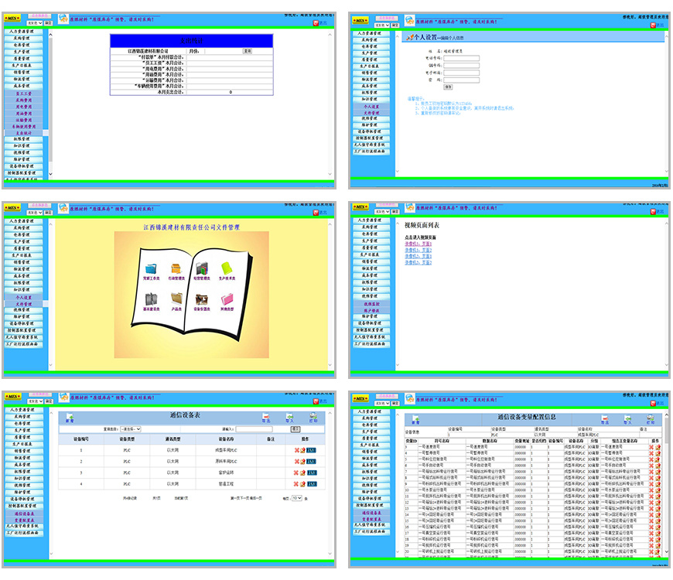Screen dimensions: 673x580
Task: Click phone number field in 个人设置
Action: pos(461,58)
